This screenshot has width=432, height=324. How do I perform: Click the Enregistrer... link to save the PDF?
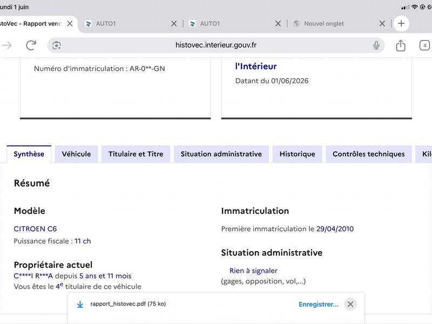[319, 304]
